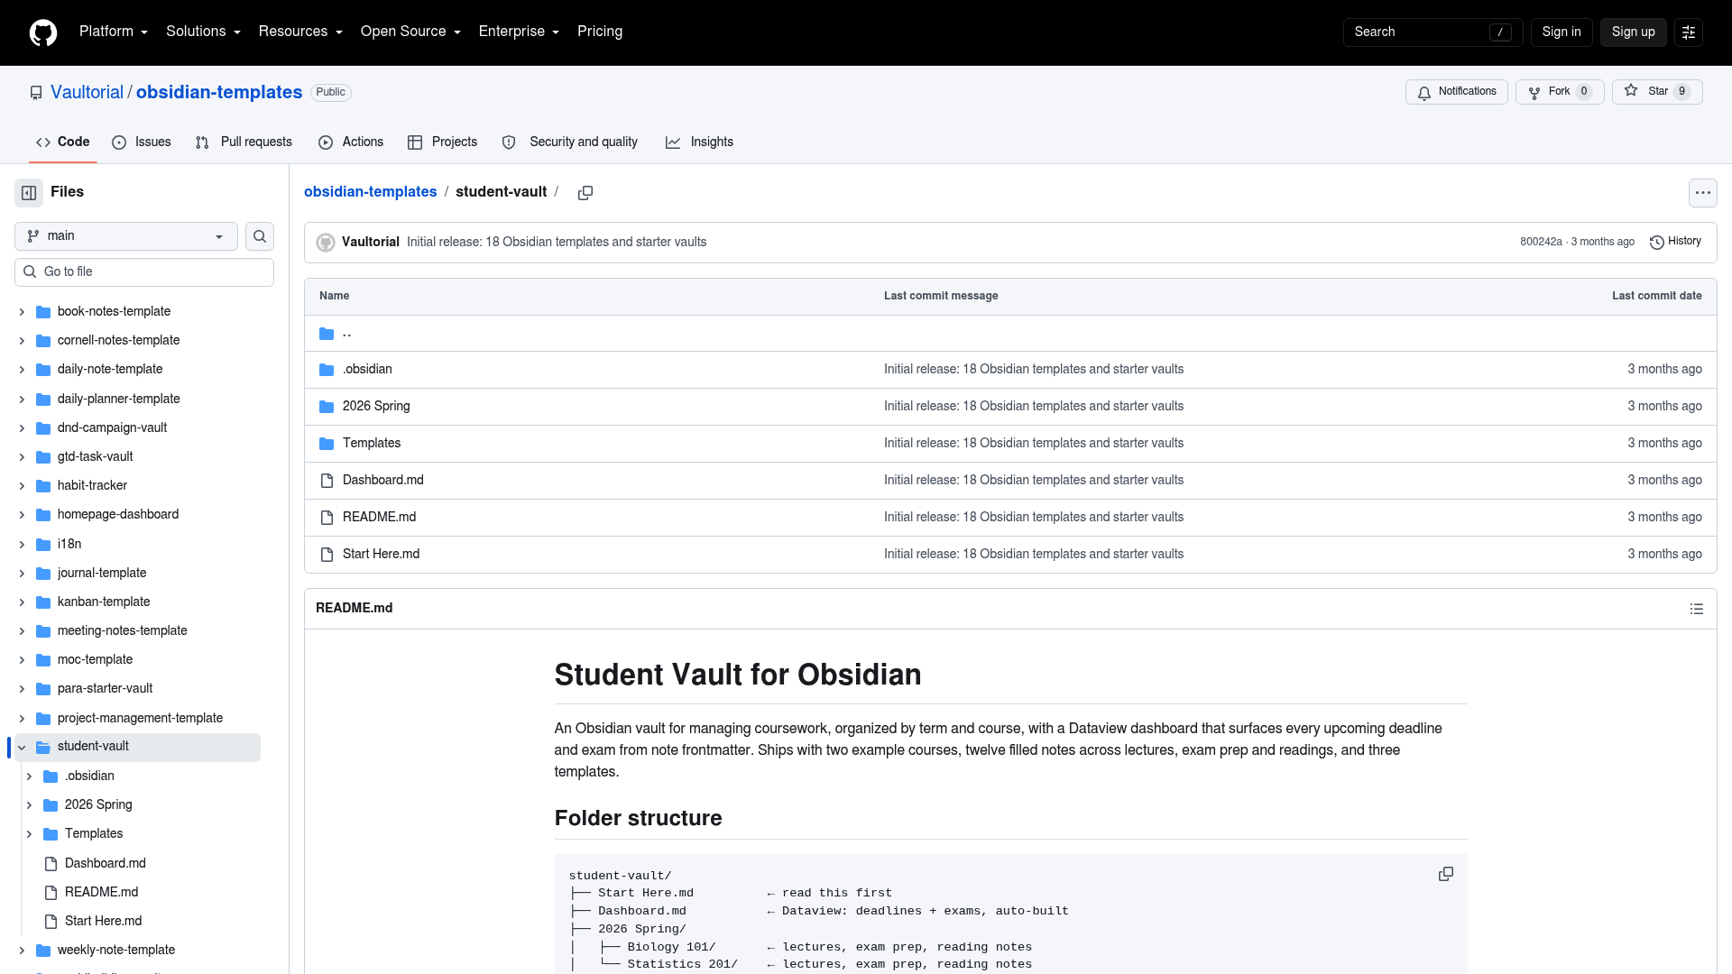Select gtd-task-vault in file tree
1732x974 pixels.
95,457
